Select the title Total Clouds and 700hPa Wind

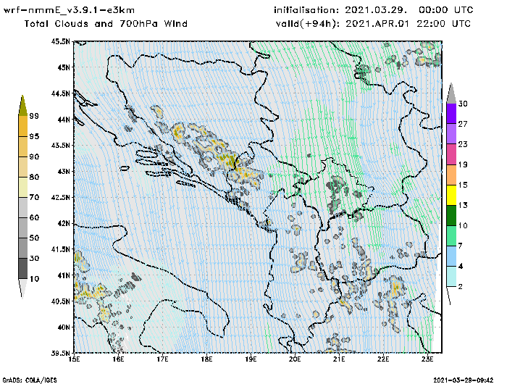106,24
